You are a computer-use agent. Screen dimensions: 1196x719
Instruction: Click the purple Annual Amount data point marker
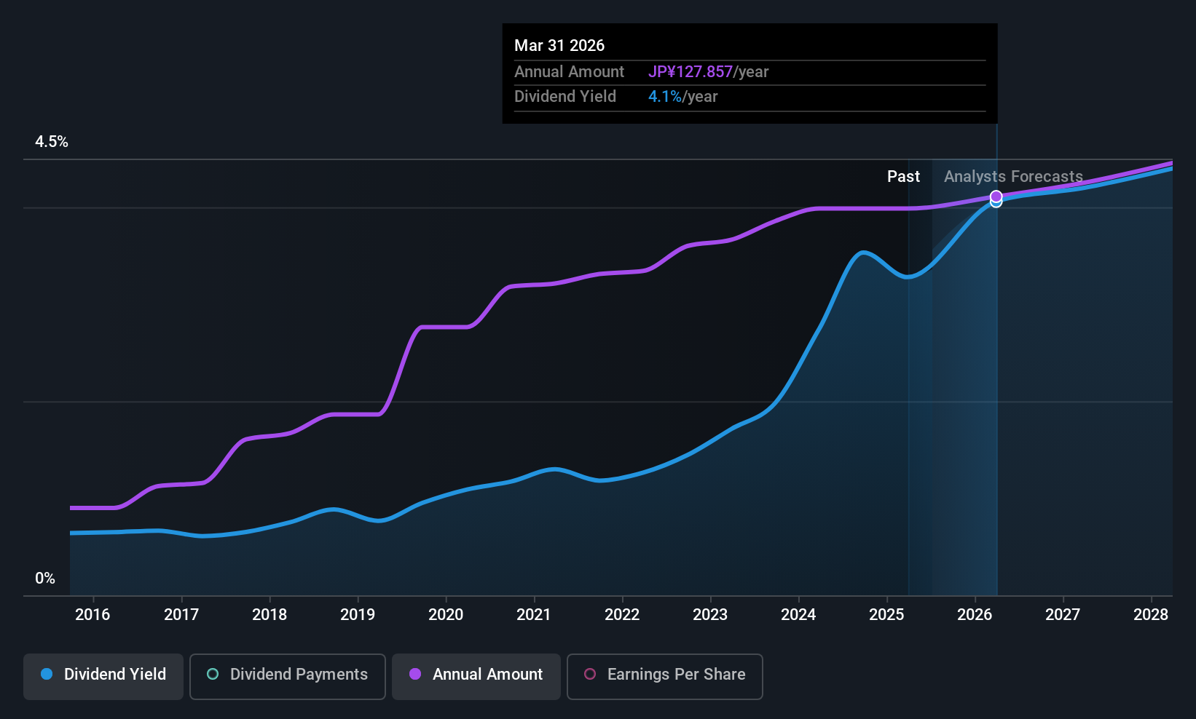[996, 196]
